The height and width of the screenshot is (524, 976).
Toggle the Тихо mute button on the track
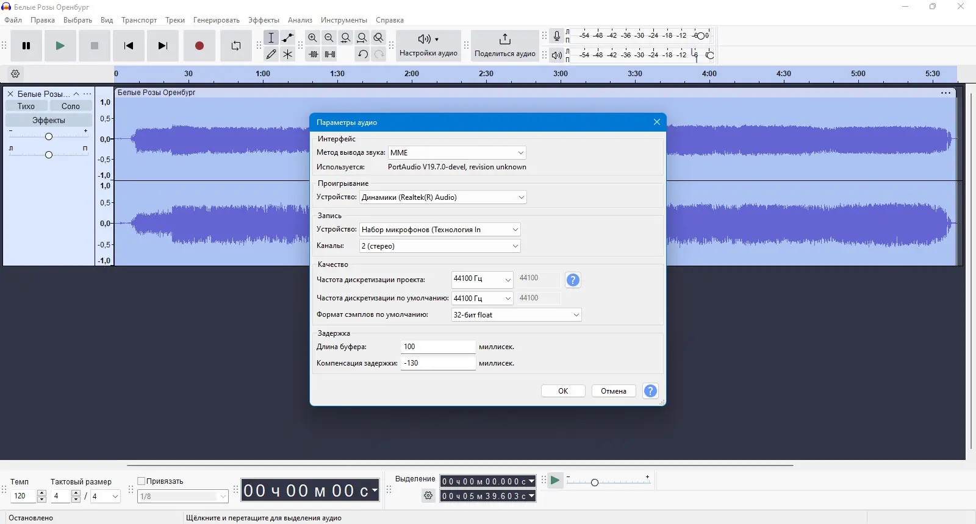26,106
